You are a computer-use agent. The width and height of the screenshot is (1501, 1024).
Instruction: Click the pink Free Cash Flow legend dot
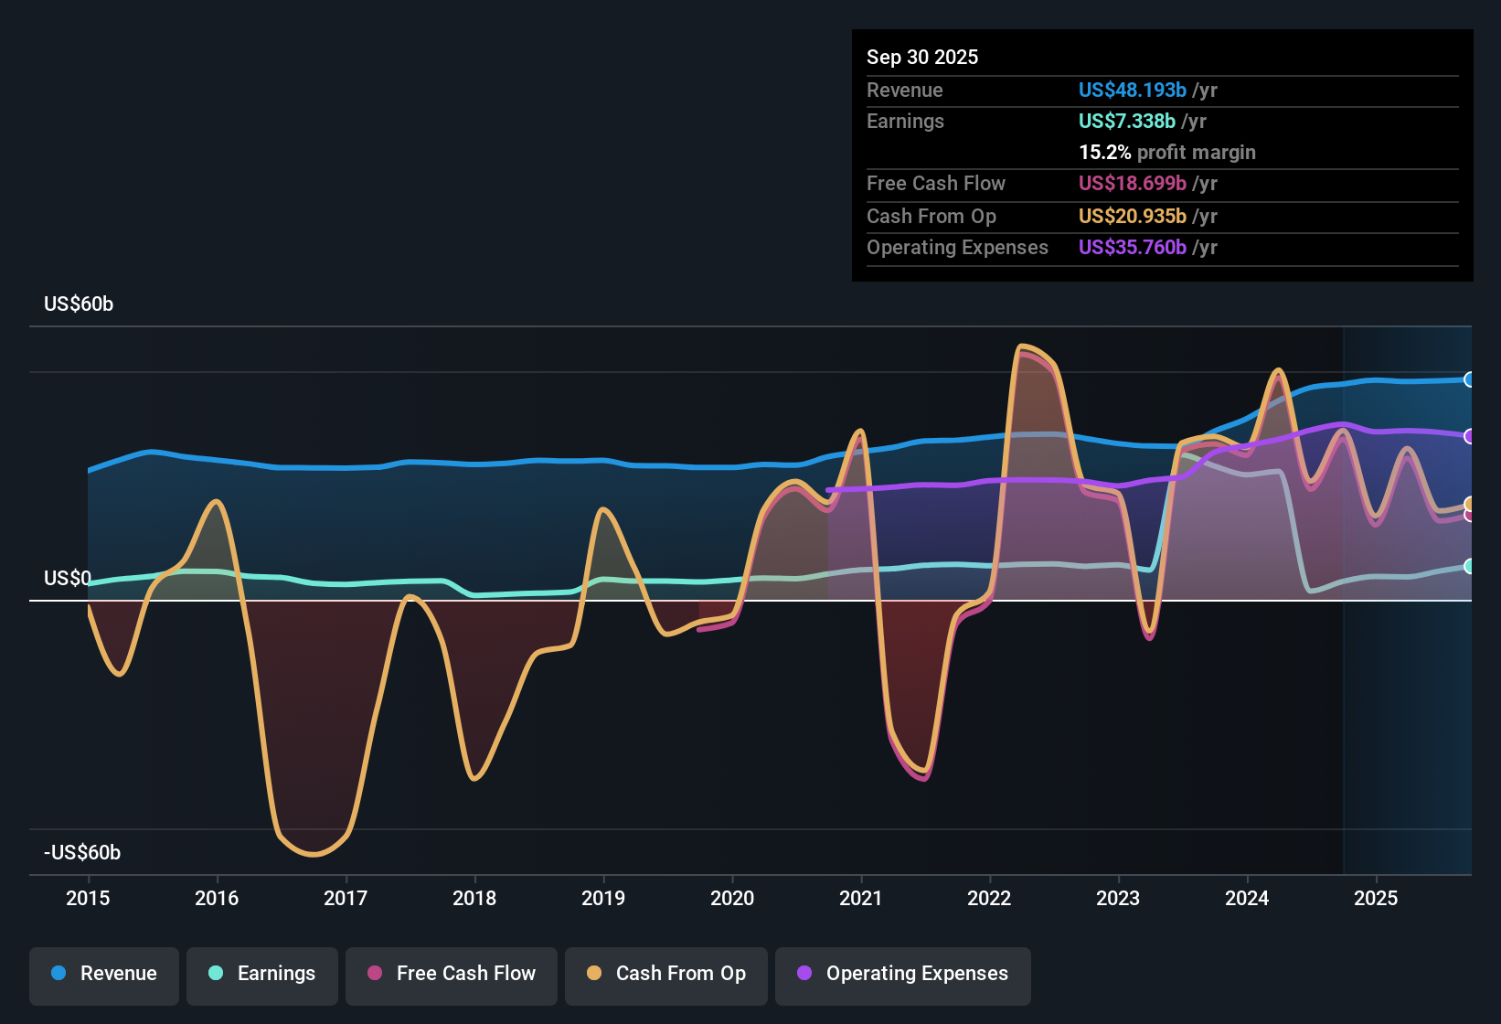375,974
